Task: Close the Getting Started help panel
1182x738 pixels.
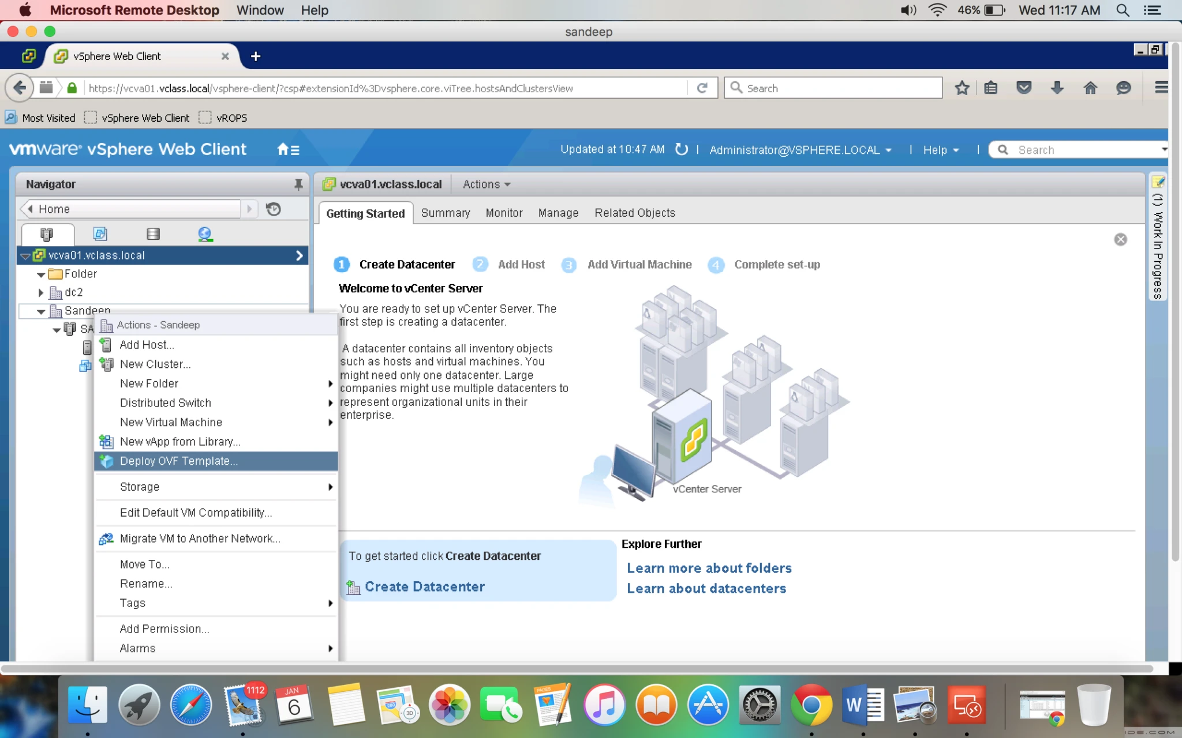Action: (1120, 239)
